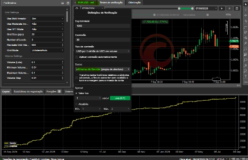The height and width of the screenshot is (160, 248).
Task: Select the horizontal line drawing tool
Action: (246, 26)
